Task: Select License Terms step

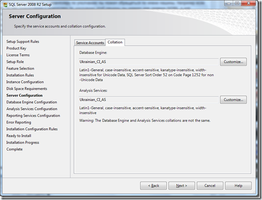Action: coord(18,55)
